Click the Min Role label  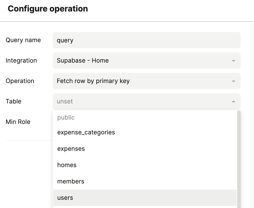coord(18,122)
